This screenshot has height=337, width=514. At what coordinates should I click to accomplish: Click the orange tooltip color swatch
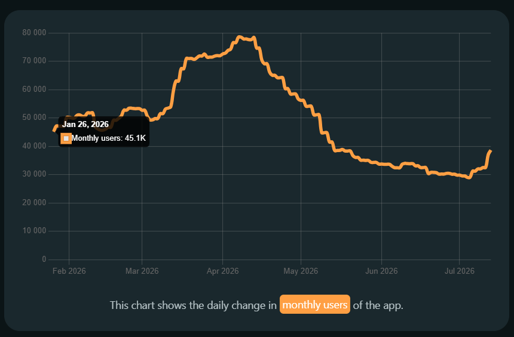[66, 138]
